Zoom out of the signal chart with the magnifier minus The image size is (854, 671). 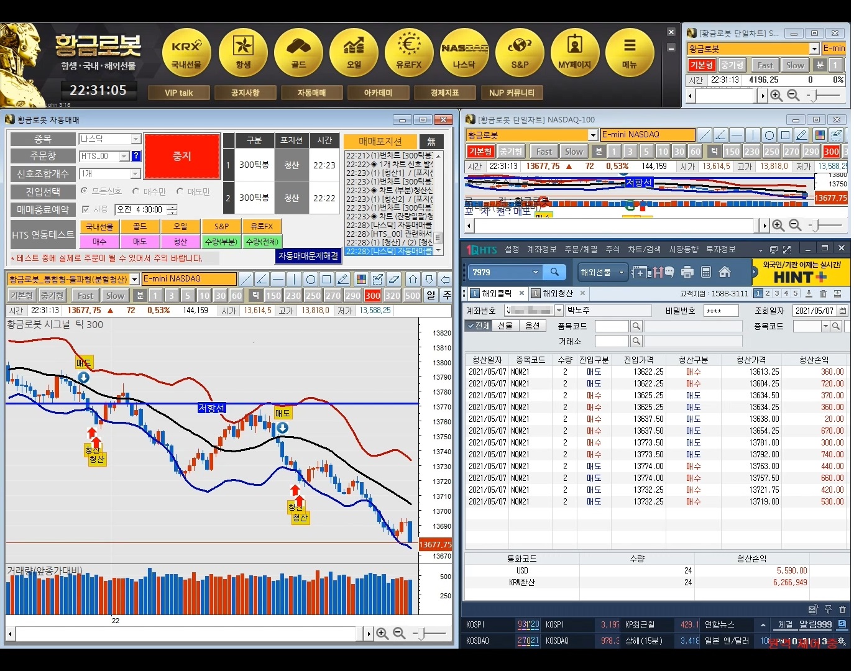pyautogui.click(x=399, y=633)
